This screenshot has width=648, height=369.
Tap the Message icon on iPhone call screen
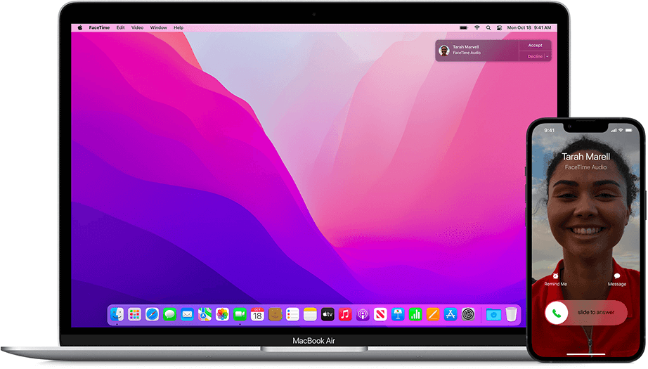tap(616, 276)
